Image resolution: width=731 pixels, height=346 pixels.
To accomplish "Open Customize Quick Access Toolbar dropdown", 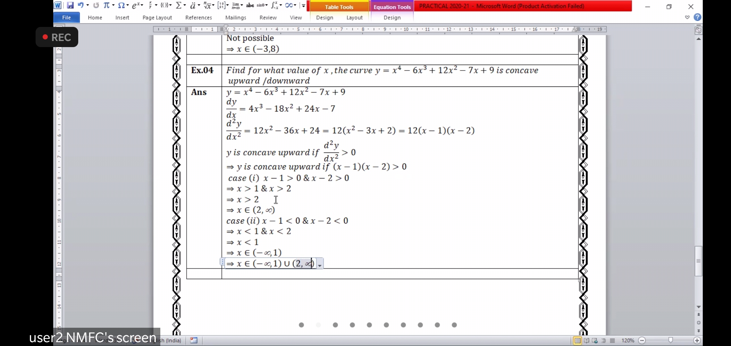I will pos(303,5).
